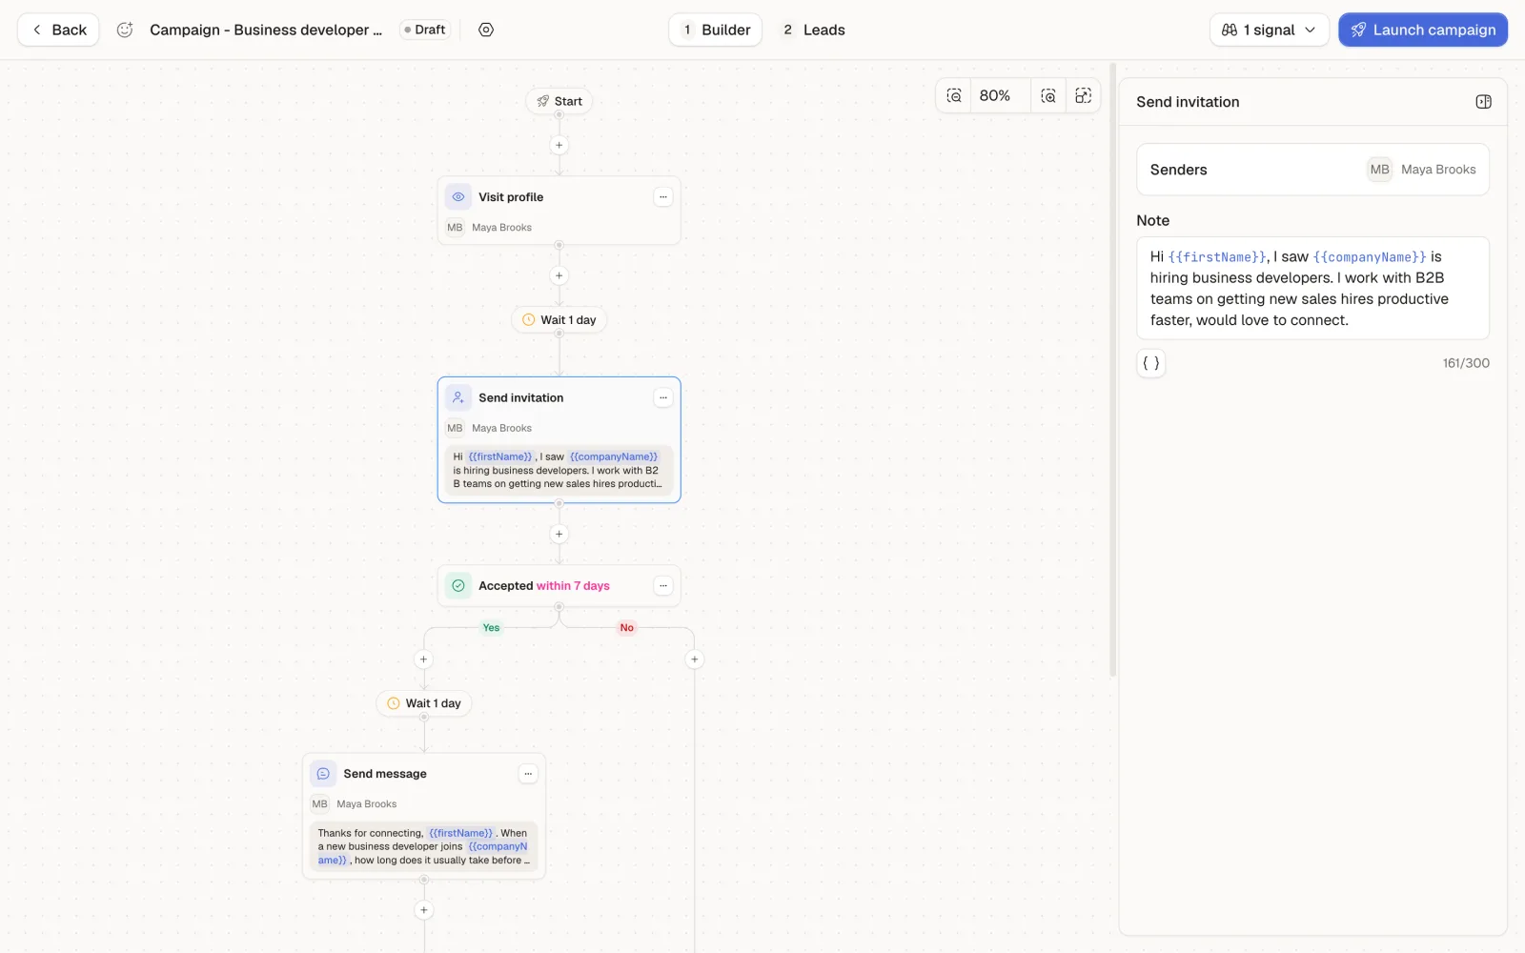
Task: Go back using the Back button
Action: [58, 30]
